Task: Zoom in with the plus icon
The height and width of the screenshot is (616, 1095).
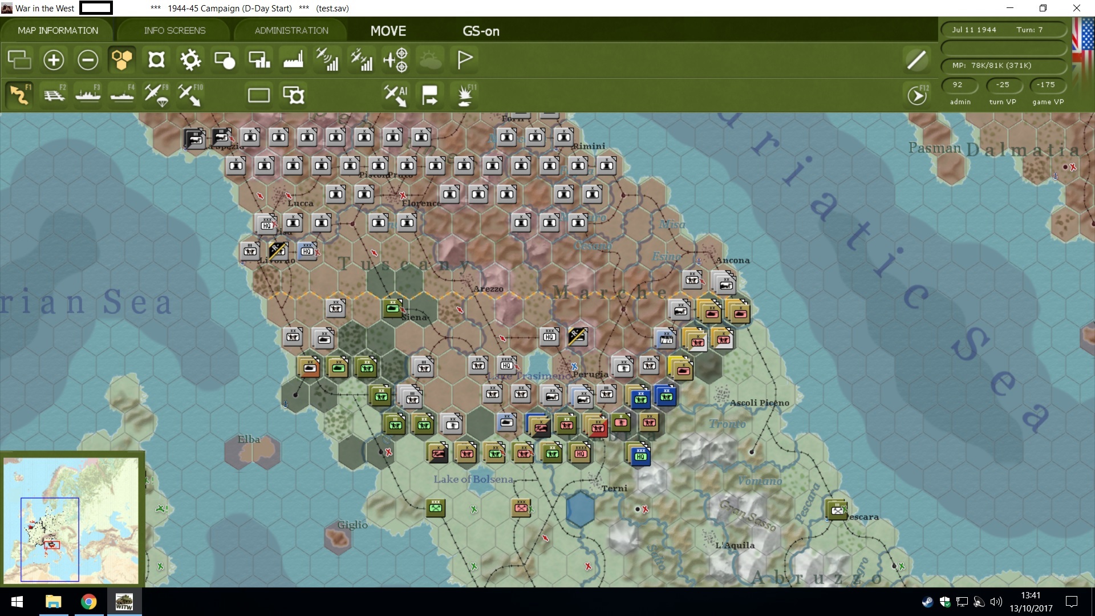Action: 54,59
